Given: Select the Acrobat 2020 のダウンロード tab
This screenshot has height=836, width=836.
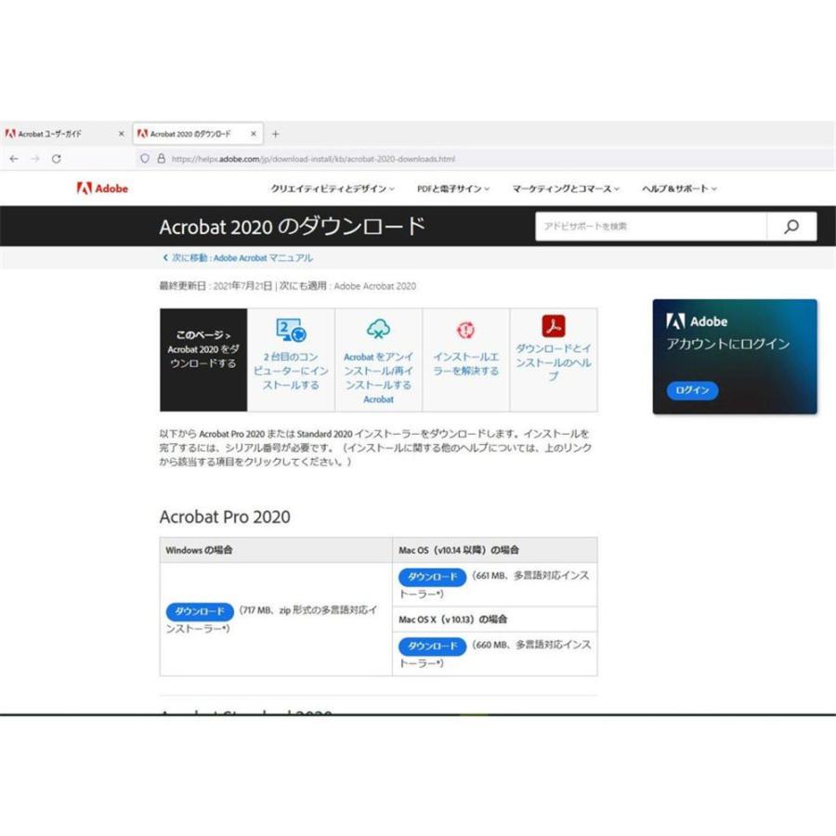Looking at the screenshot, I should [x=198, y=134].
